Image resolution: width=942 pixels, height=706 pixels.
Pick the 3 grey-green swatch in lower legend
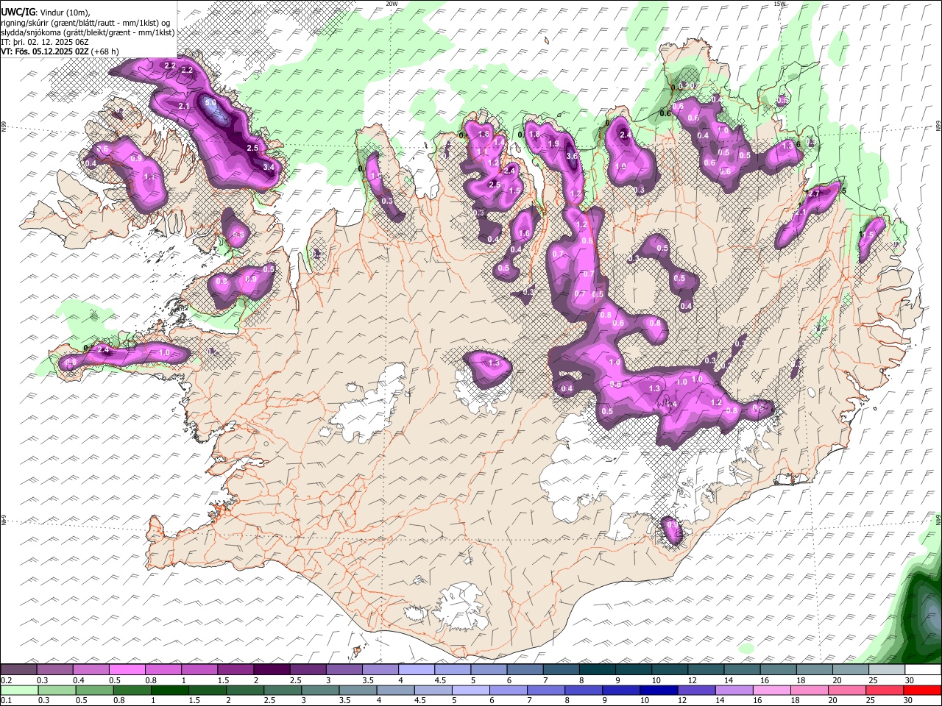320,691
